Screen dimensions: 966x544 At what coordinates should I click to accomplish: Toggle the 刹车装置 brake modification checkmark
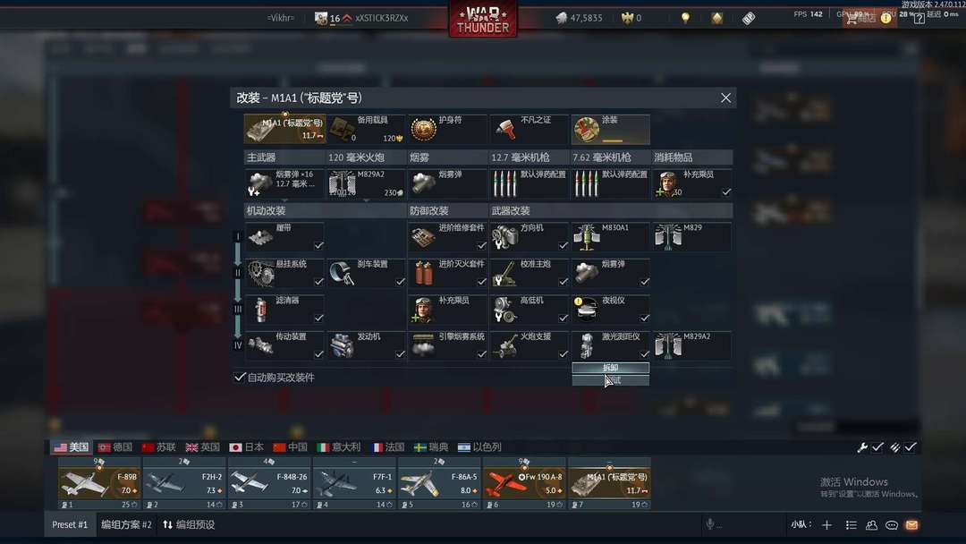click(x=401, y=282)
